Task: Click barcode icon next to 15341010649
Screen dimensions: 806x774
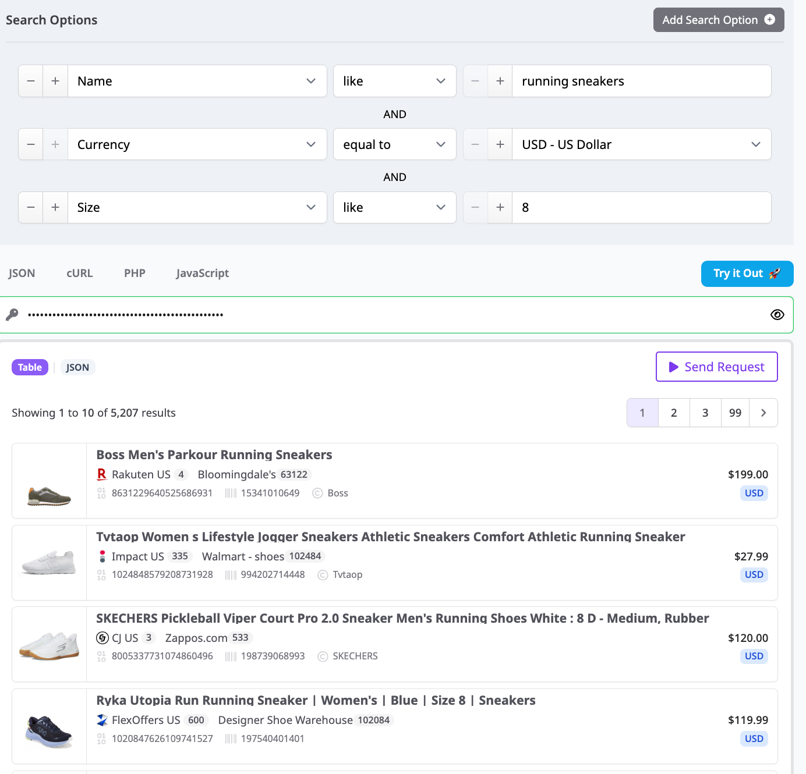Action: (231, 493)
